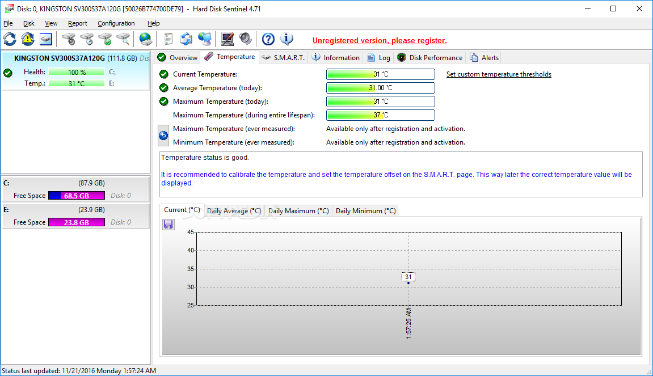The height and width of the screenshot is (376, 653).
Task: Open the File menu
Action: click(x=8, y=23)
